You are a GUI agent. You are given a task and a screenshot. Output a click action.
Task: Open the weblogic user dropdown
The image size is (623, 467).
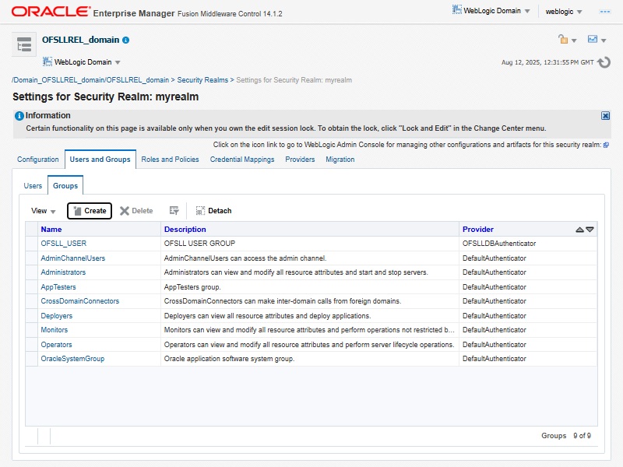tap(564, 12)
